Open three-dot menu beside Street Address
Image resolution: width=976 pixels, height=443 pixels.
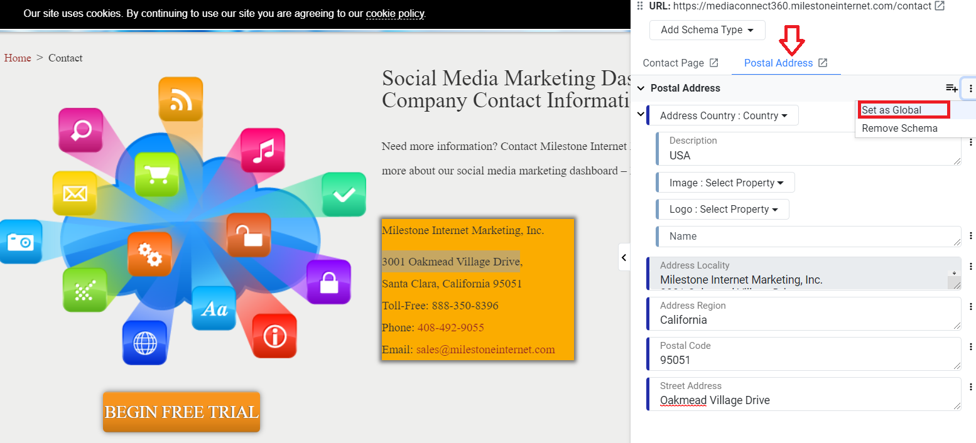coord(970,387)
